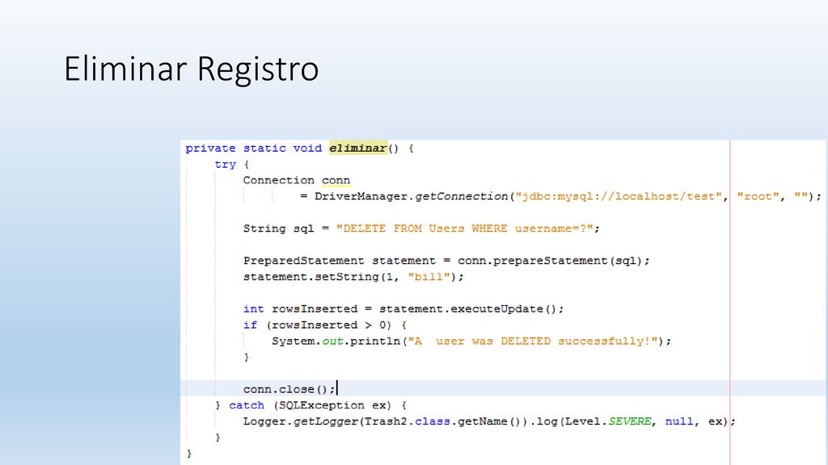
Task: Click "A user was DELETED successfully!" string
Action: click(x=533, y=341)
